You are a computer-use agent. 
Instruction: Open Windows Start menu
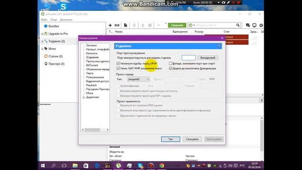coord(43,166)
